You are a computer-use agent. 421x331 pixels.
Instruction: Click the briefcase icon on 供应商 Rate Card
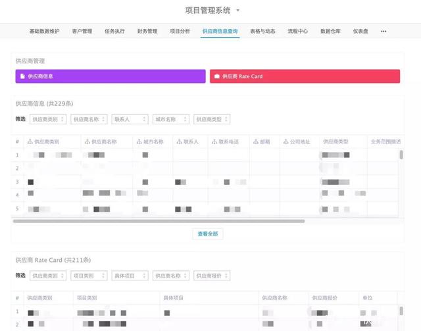tap(217, 76)
